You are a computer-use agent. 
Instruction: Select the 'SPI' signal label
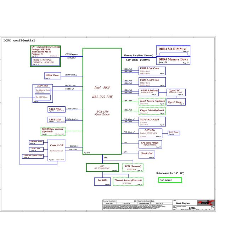125,142
